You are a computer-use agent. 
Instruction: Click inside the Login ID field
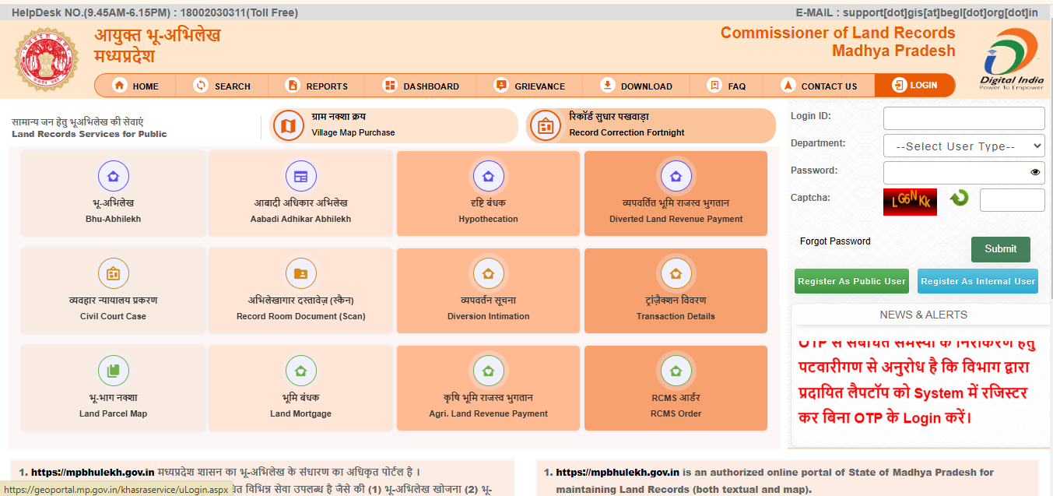pos(963,118)
